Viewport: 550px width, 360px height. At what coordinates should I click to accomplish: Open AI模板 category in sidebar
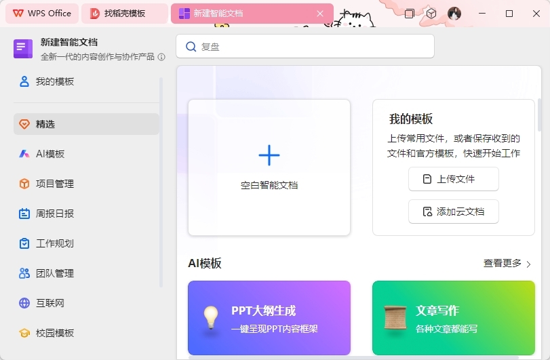(86, 154)
